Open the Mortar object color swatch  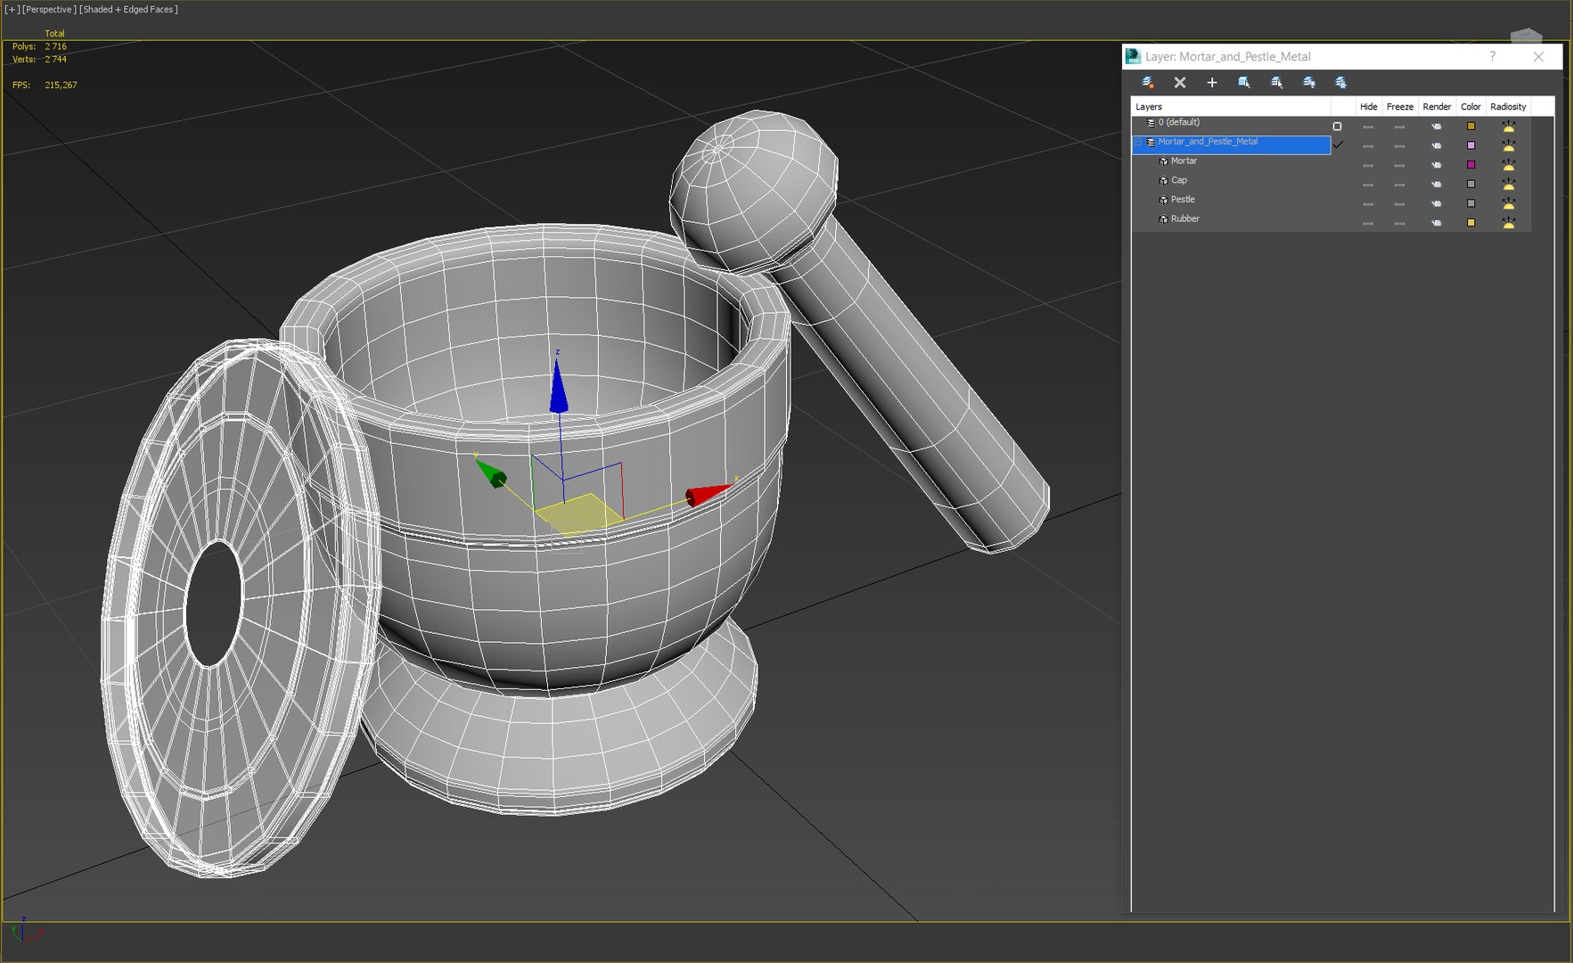click(1471, 165)
